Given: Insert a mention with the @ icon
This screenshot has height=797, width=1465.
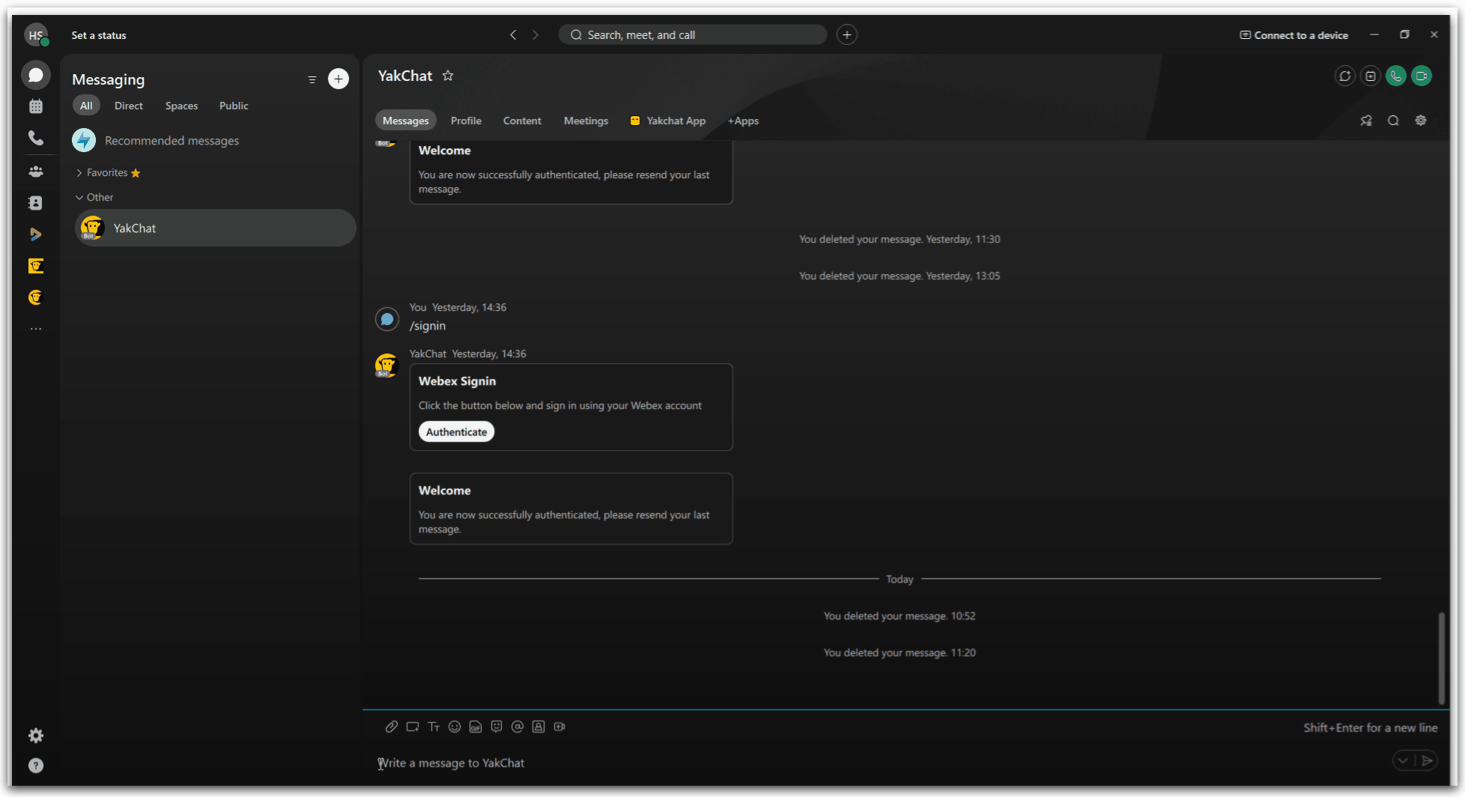Looking at the screenshot, I should (x=518, y=727).
